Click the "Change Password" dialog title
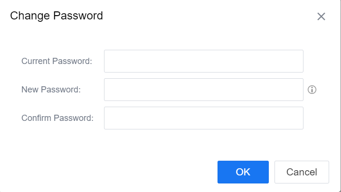341x192 pixels. tap(57, 16)
